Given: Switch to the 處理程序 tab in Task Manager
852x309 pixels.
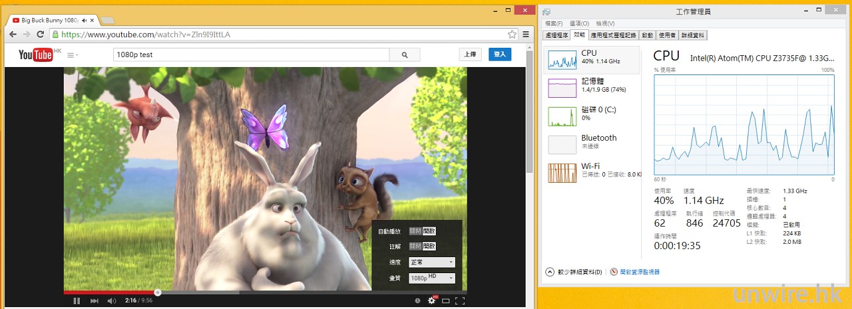Looking at the screenshot, I should pos(556,35).
